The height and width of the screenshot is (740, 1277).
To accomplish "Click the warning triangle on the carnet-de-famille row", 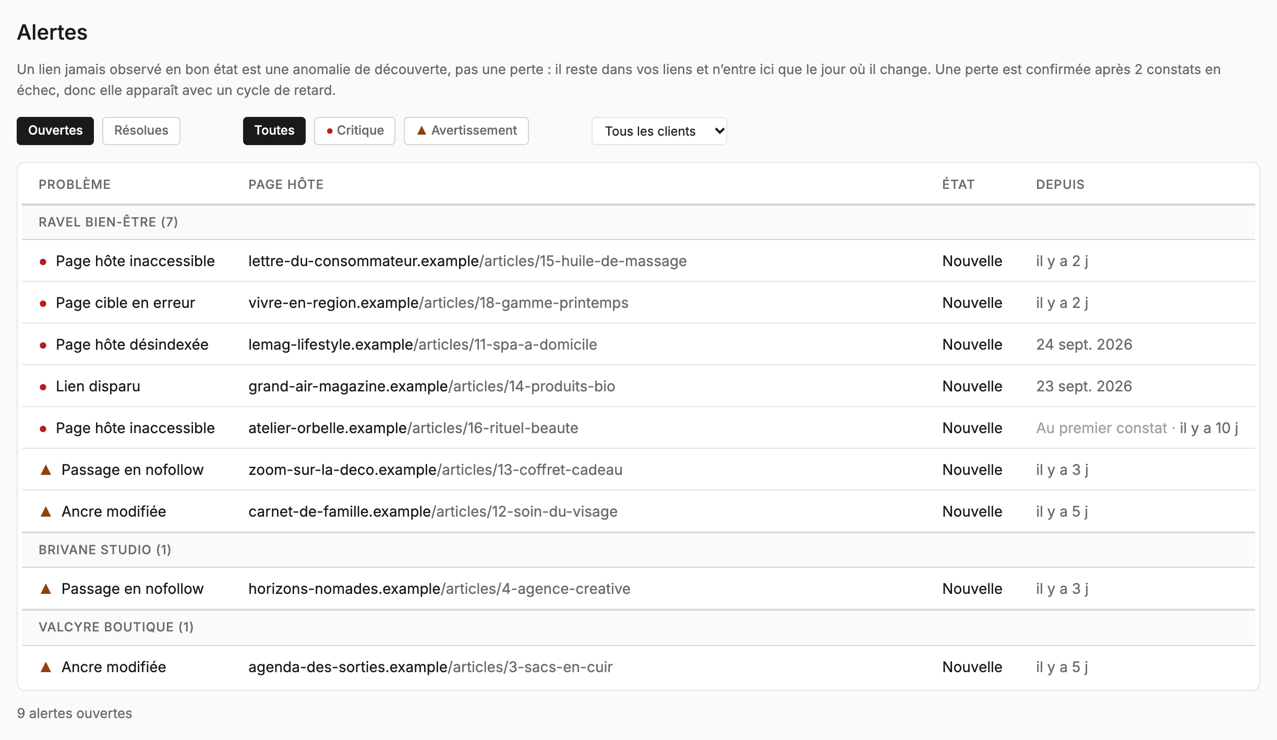I will pos(46,512).
